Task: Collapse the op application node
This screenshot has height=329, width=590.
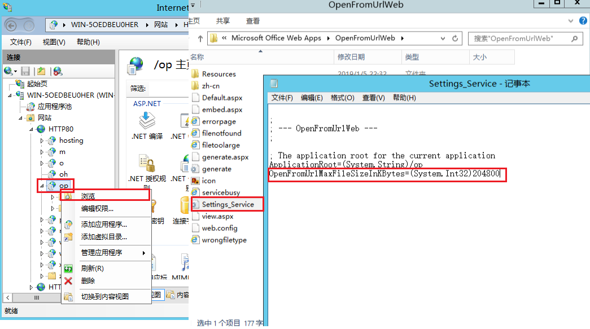Action: point(42,186)
